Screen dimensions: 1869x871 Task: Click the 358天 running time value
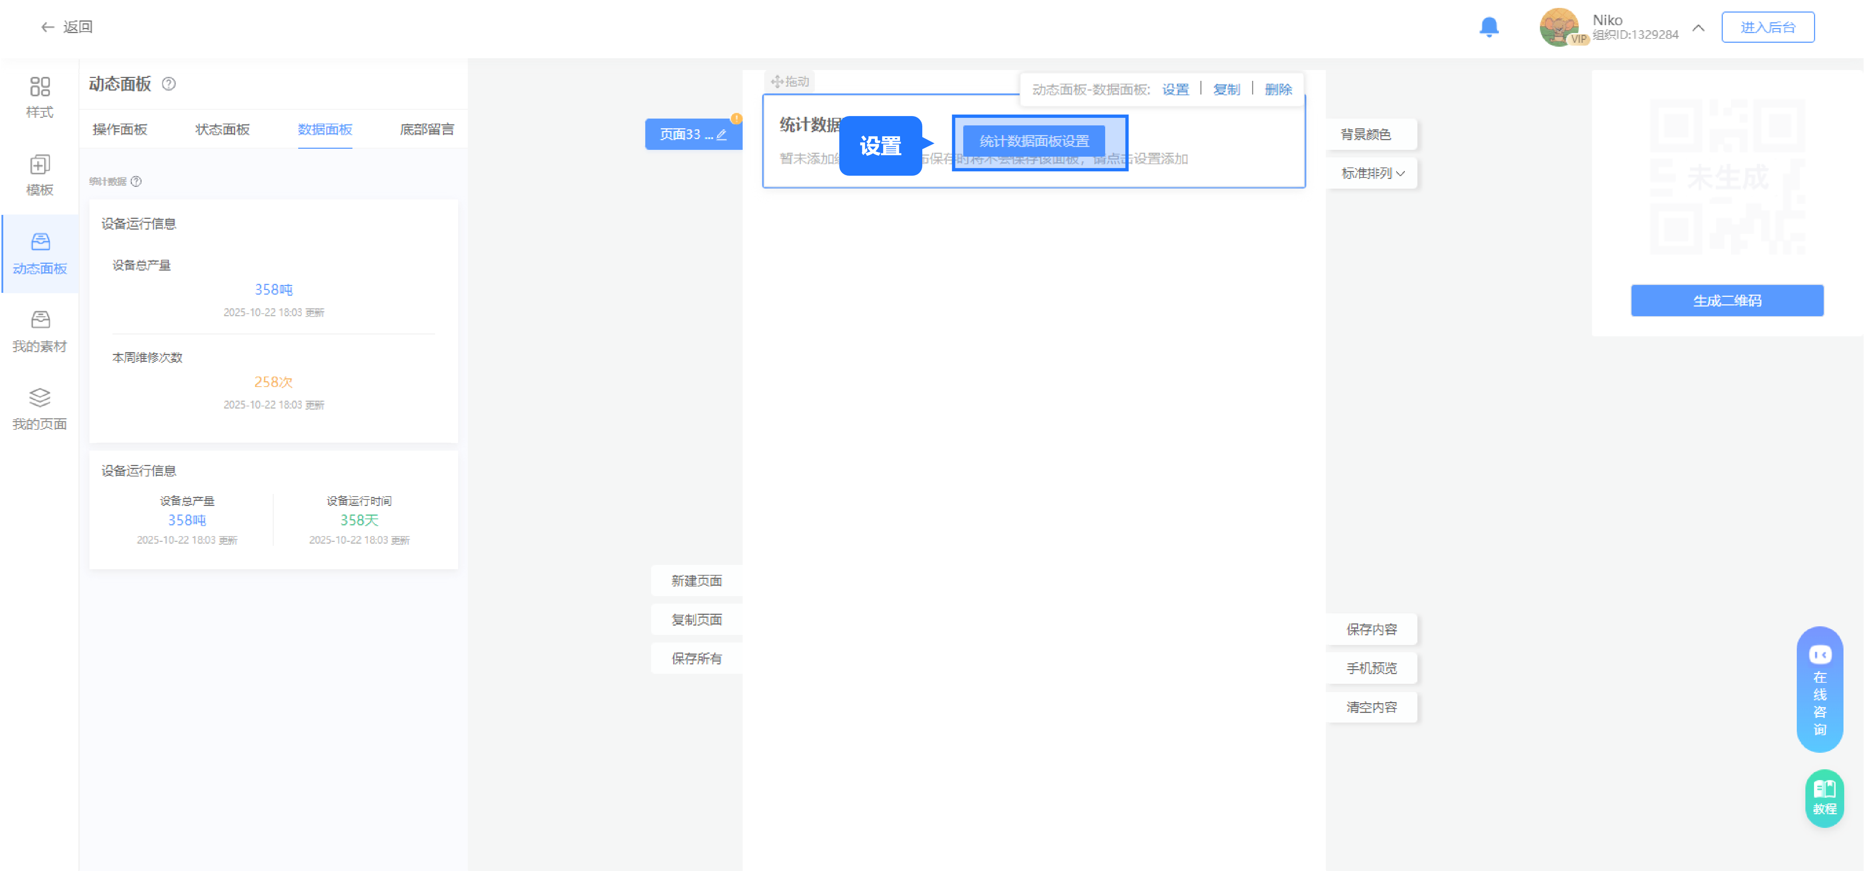359,520
